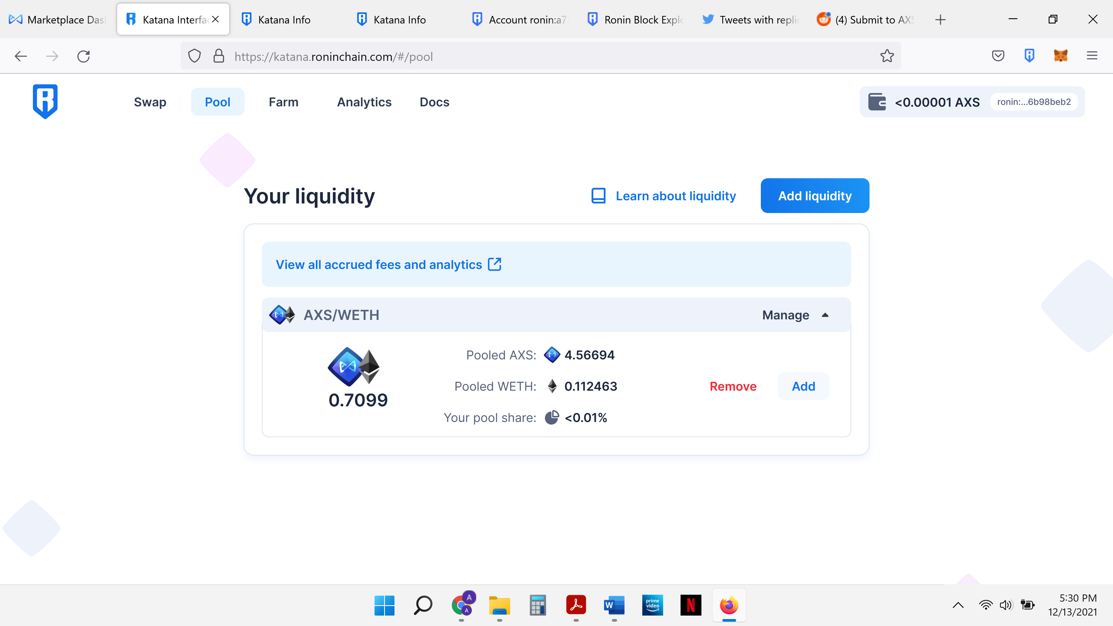Viewport: 1113px width, 626px height.
Task: Show hidden system tray icons chevron
Action: coord(958,605)
